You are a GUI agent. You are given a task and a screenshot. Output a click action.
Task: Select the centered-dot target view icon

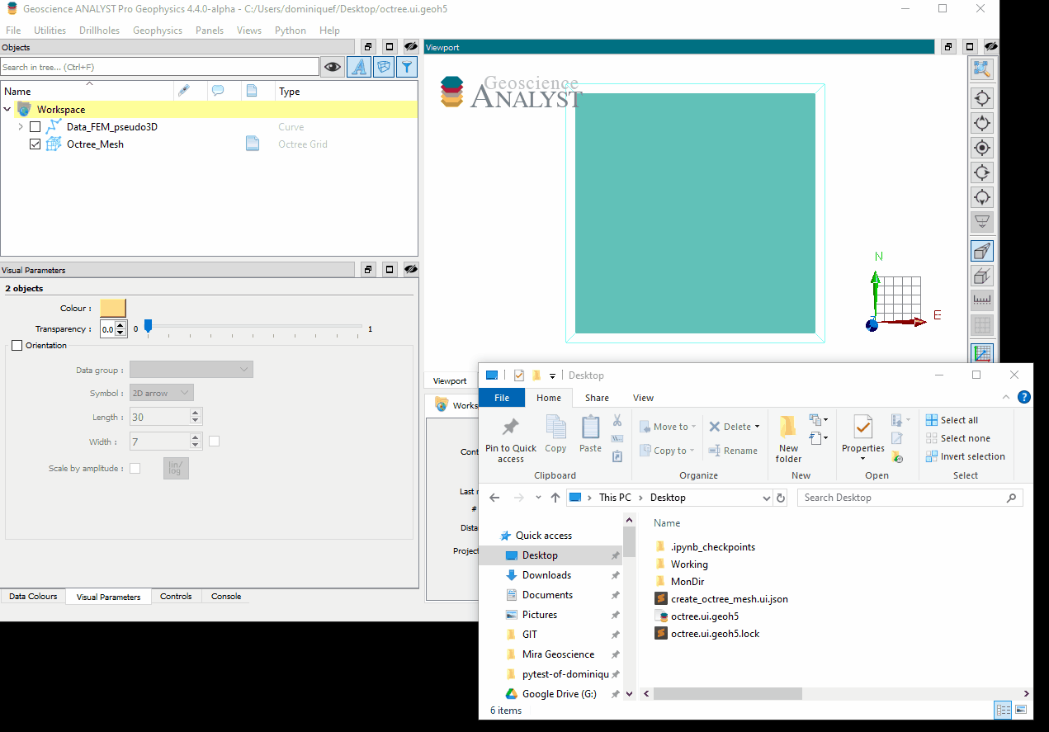(x=981, y=148)
